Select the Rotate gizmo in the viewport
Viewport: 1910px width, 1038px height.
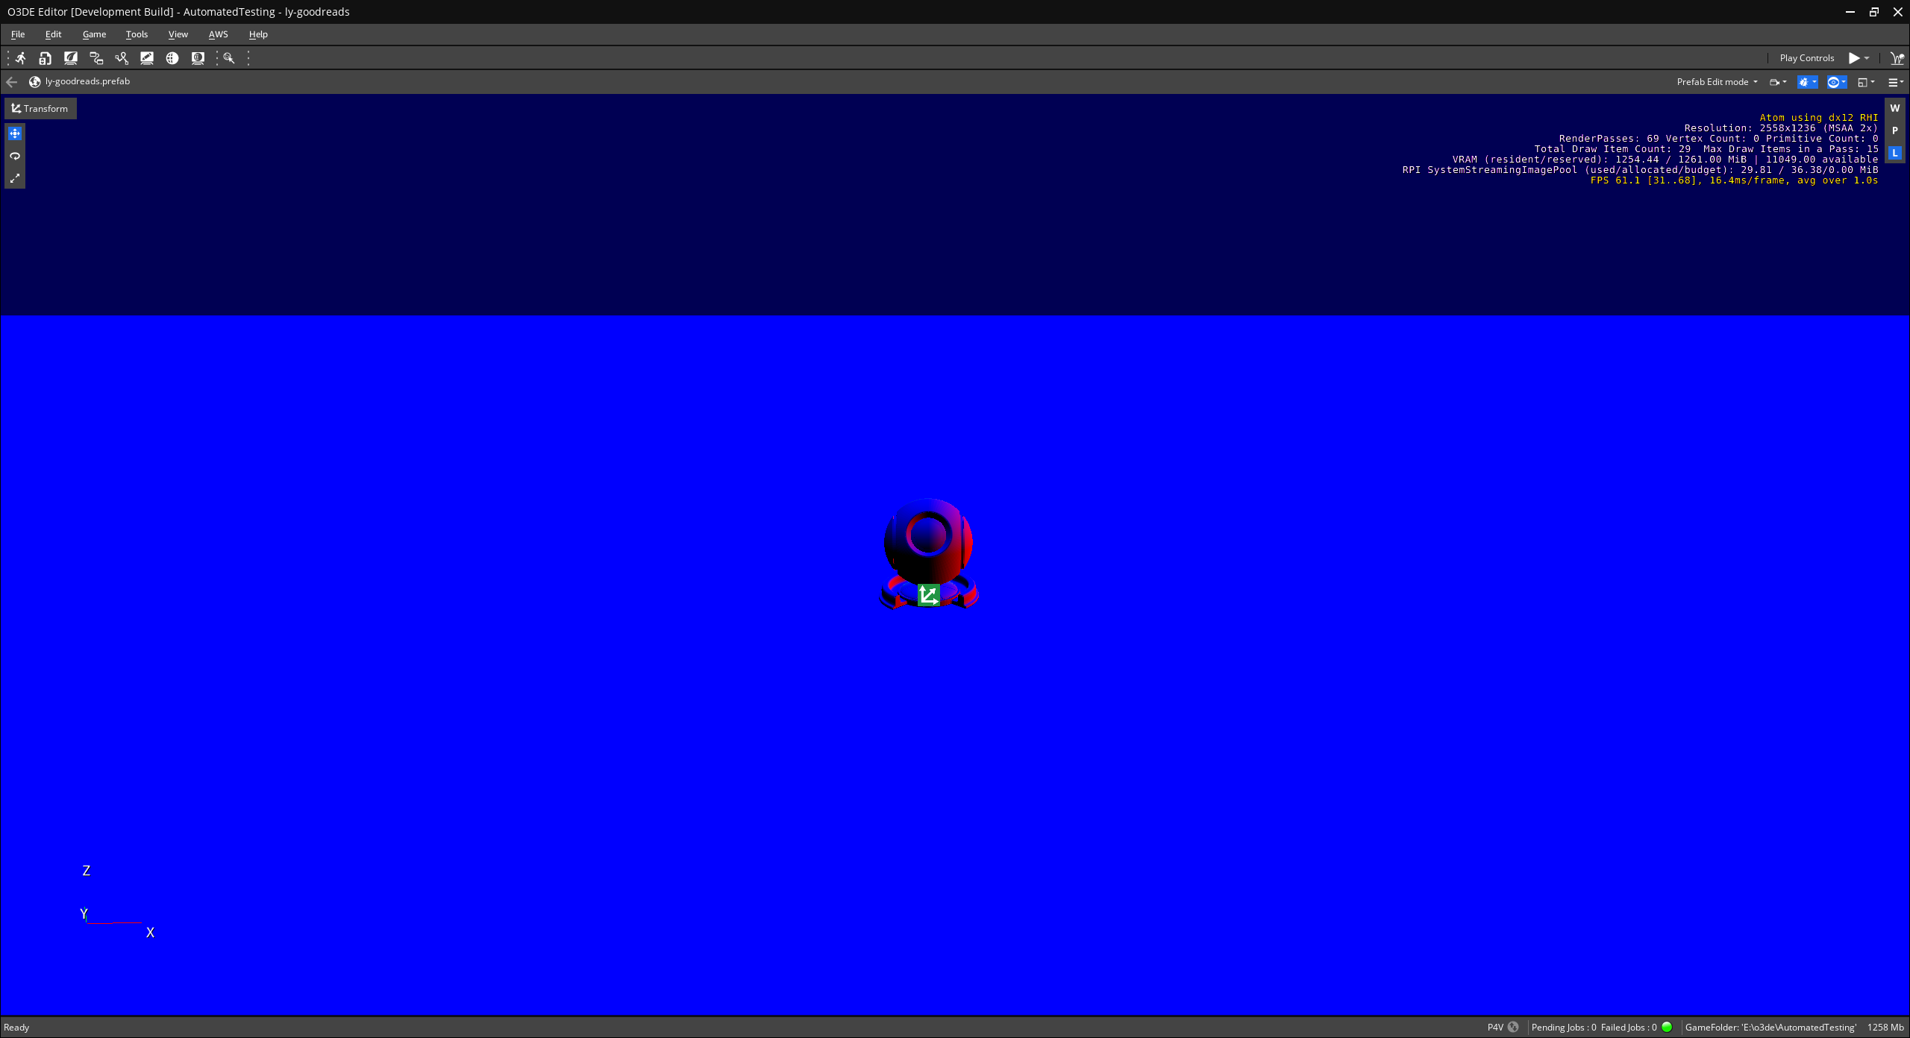tap(14, 156)
